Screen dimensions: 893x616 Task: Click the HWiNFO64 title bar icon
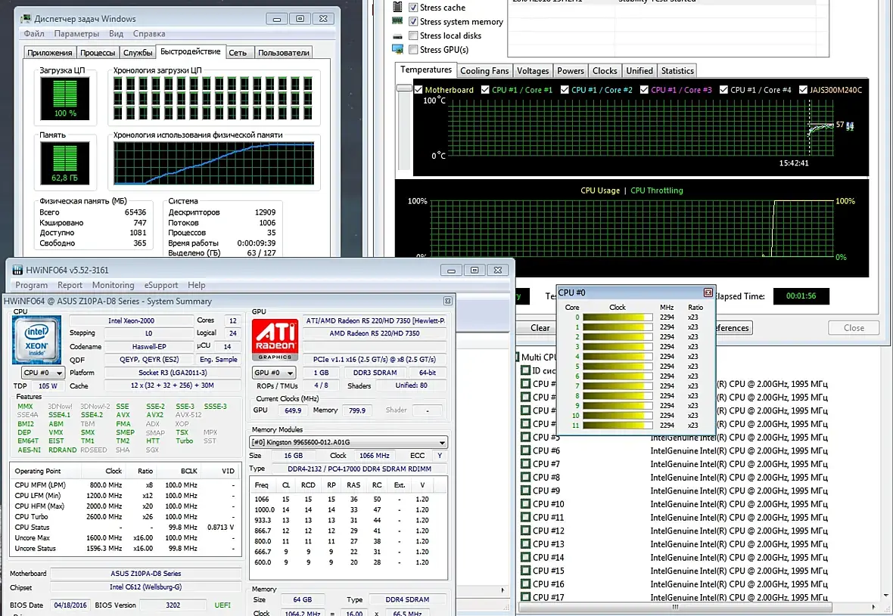(17, 270)
